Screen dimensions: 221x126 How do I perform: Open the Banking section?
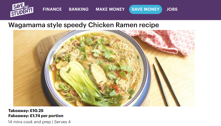[x=79, y=9]
